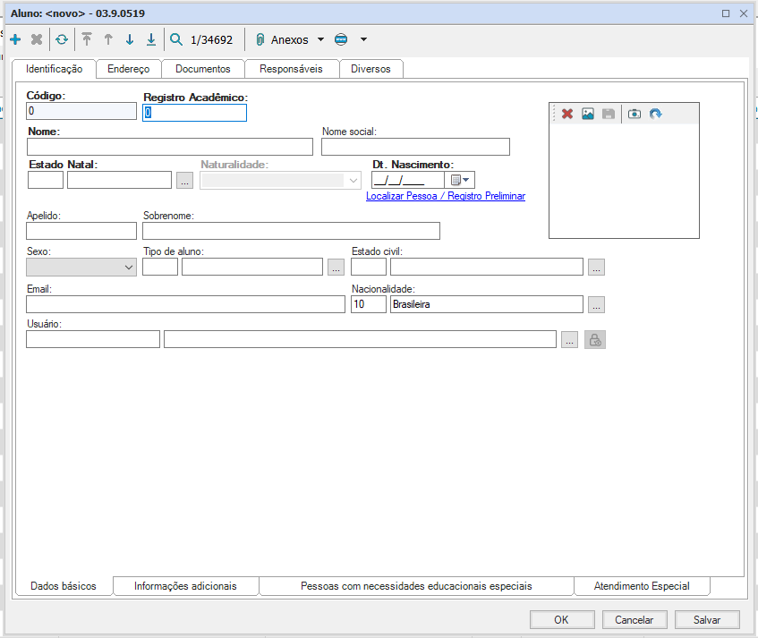The image size is (758, 638).
Task: Click the blue plus add-record icon
Action: 15,39
